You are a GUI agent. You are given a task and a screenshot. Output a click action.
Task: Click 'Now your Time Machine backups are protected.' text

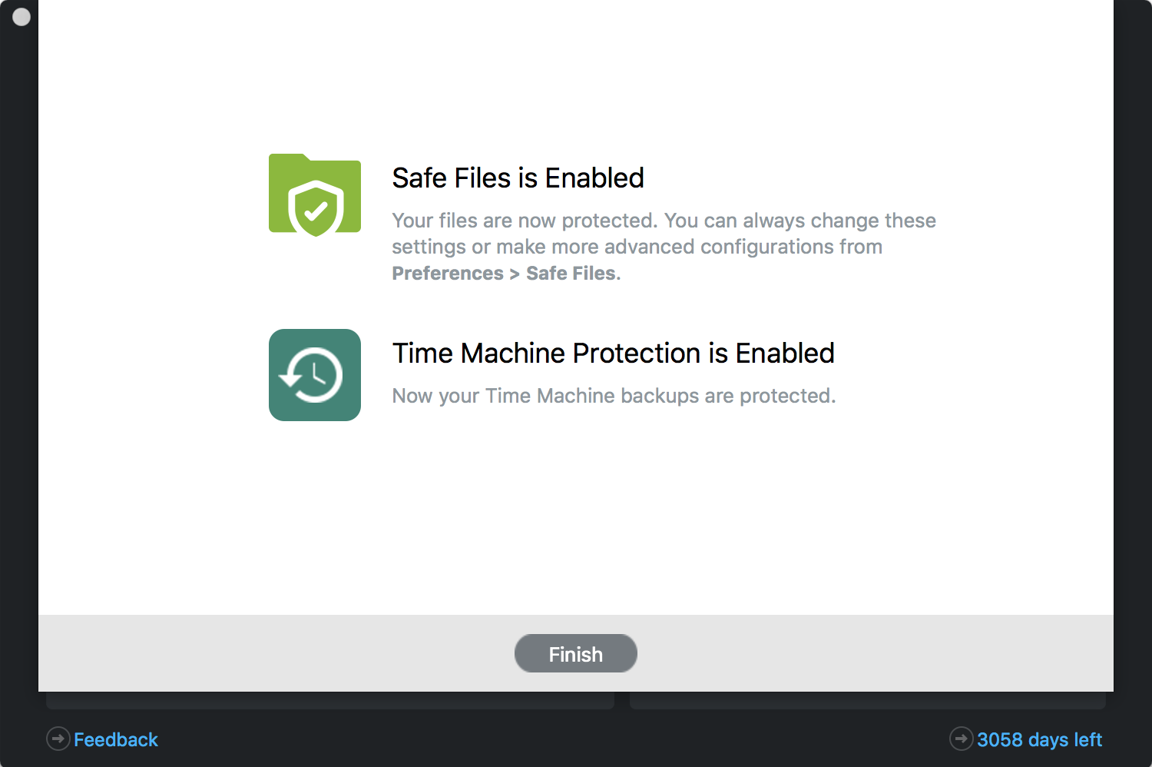pos(614,396)
